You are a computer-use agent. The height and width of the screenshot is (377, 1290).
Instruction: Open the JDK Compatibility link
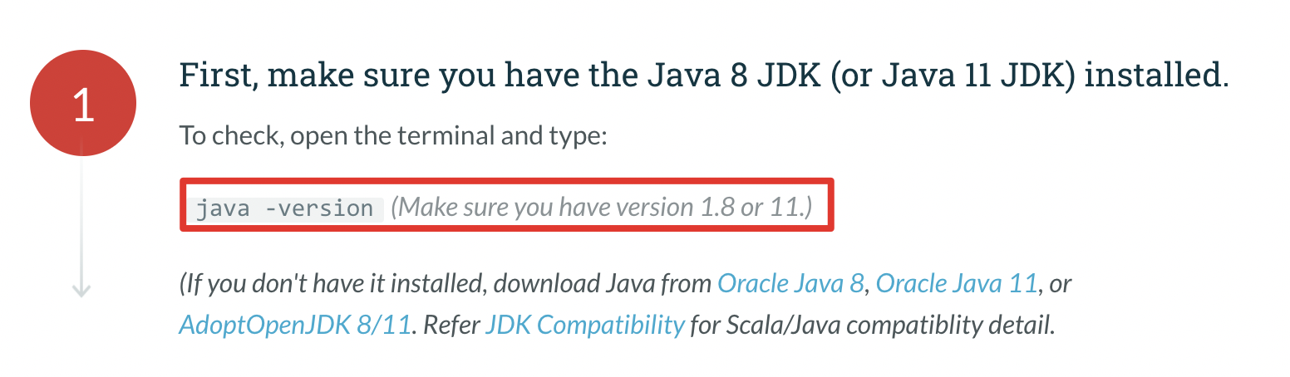click(x=585, y=324)
